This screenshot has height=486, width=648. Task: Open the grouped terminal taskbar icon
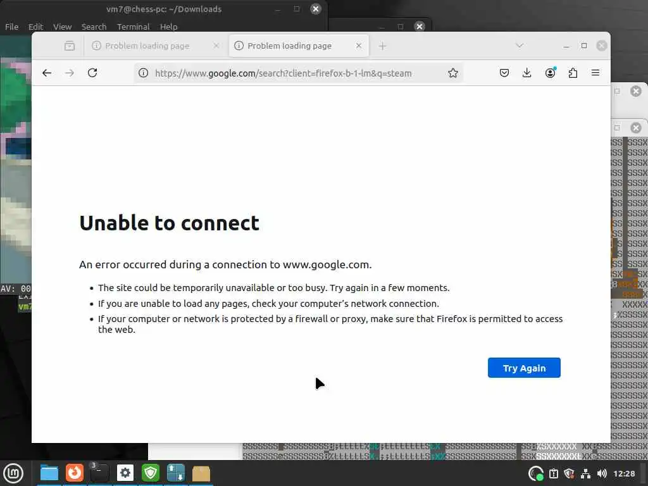[x=99, y=473]
